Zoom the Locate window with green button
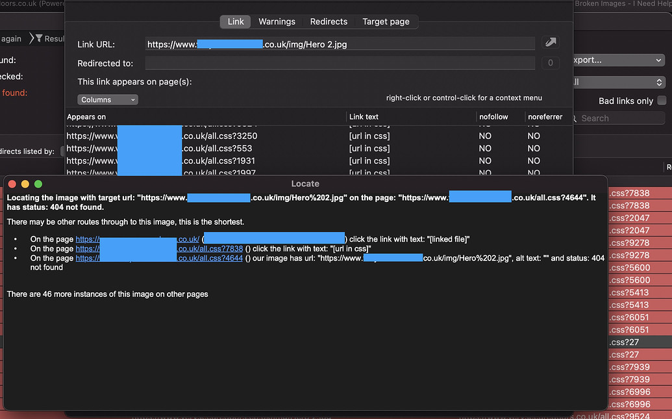 [x=38, y=184]
